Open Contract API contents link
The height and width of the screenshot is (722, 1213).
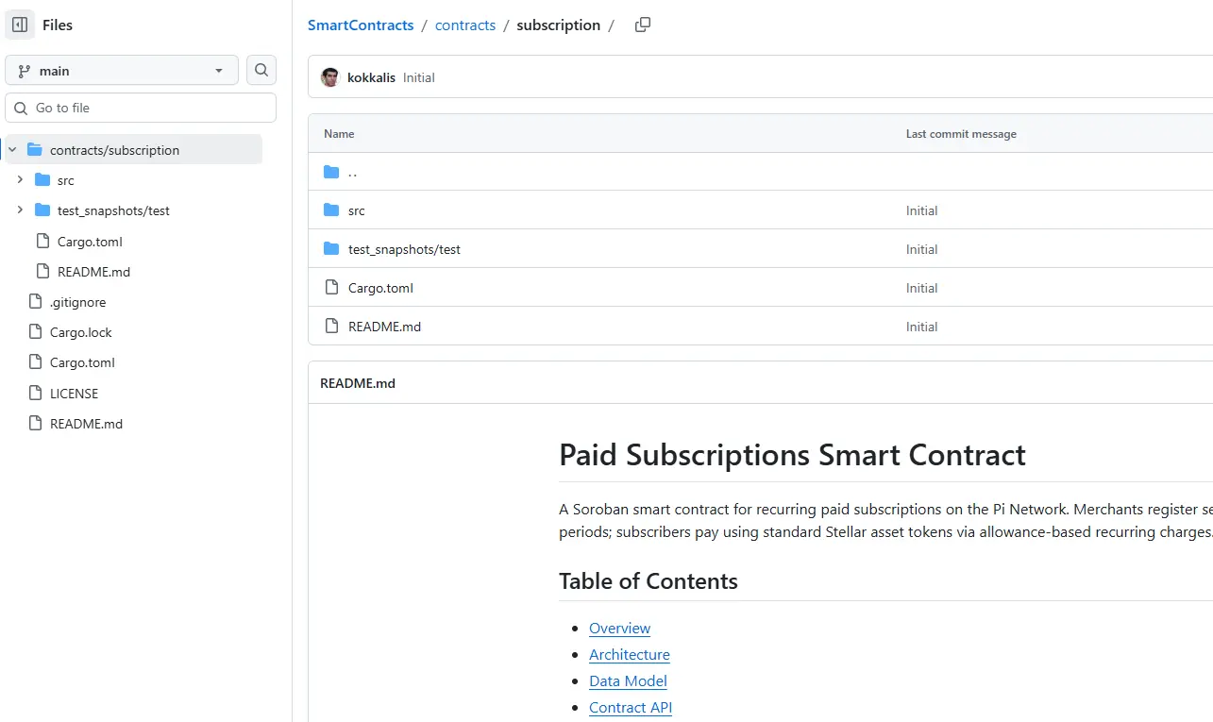click(x=631, y=708)
